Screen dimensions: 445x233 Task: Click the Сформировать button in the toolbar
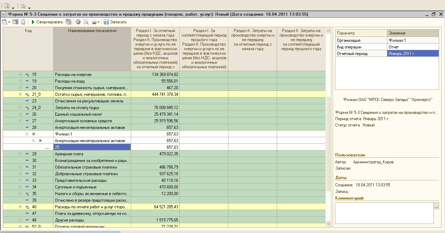[x=47, y=22]
